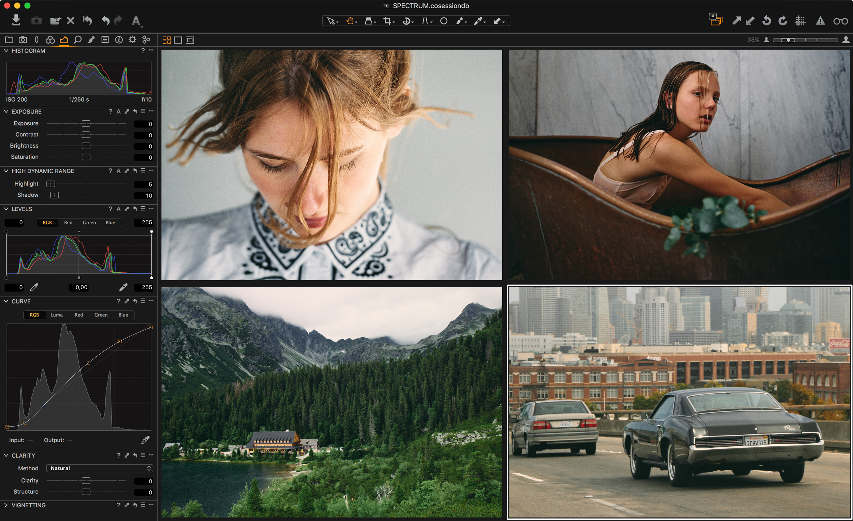Open the Clarity Method dropdown
The height and width of the screenshot is (521, 853).
99,468
